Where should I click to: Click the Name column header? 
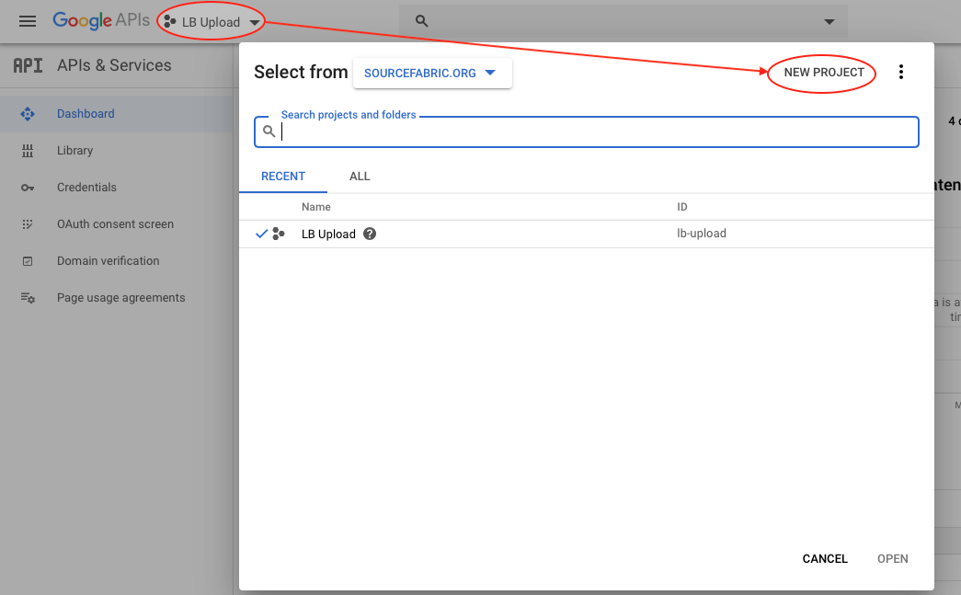click(316, 207)
